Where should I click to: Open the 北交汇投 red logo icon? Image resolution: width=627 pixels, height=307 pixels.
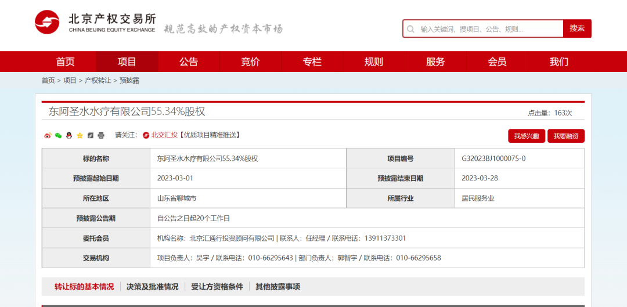point(146,135)
